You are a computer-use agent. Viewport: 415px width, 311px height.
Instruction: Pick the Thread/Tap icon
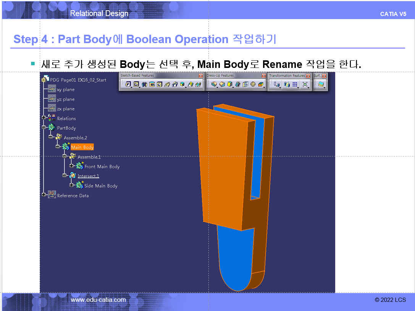253,84
